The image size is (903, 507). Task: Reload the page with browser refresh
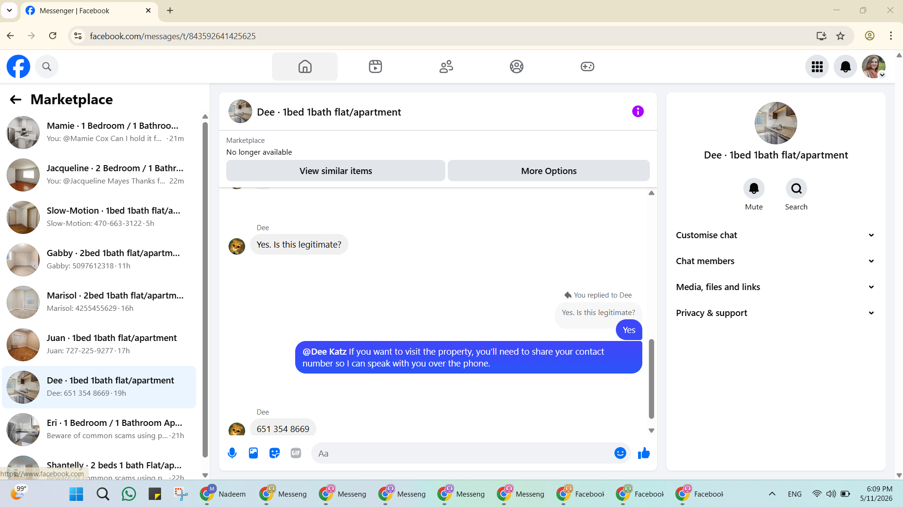point(53,36)
